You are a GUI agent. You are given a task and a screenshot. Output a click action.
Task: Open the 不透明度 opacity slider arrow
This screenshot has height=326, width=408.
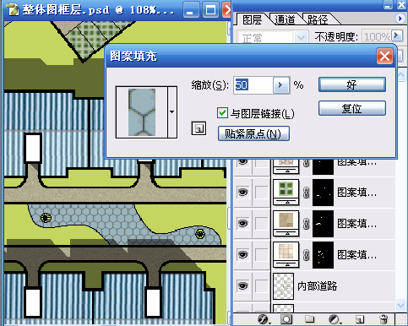(397, 35)
